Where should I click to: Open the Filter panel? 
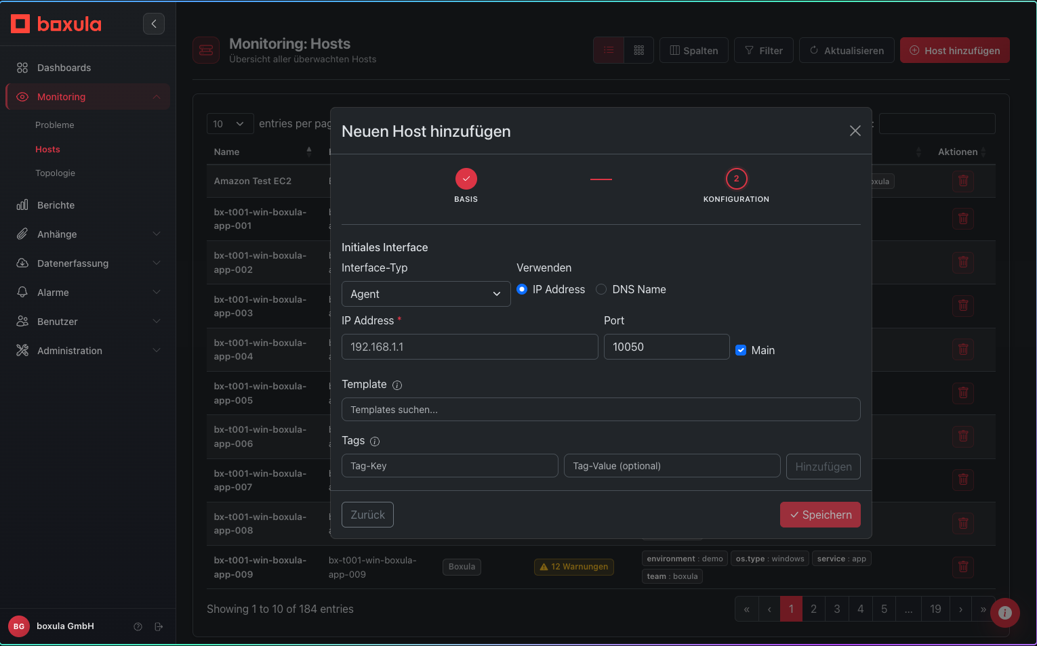[764, 50]
